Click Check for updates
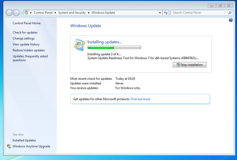 [x=25, y=33]
